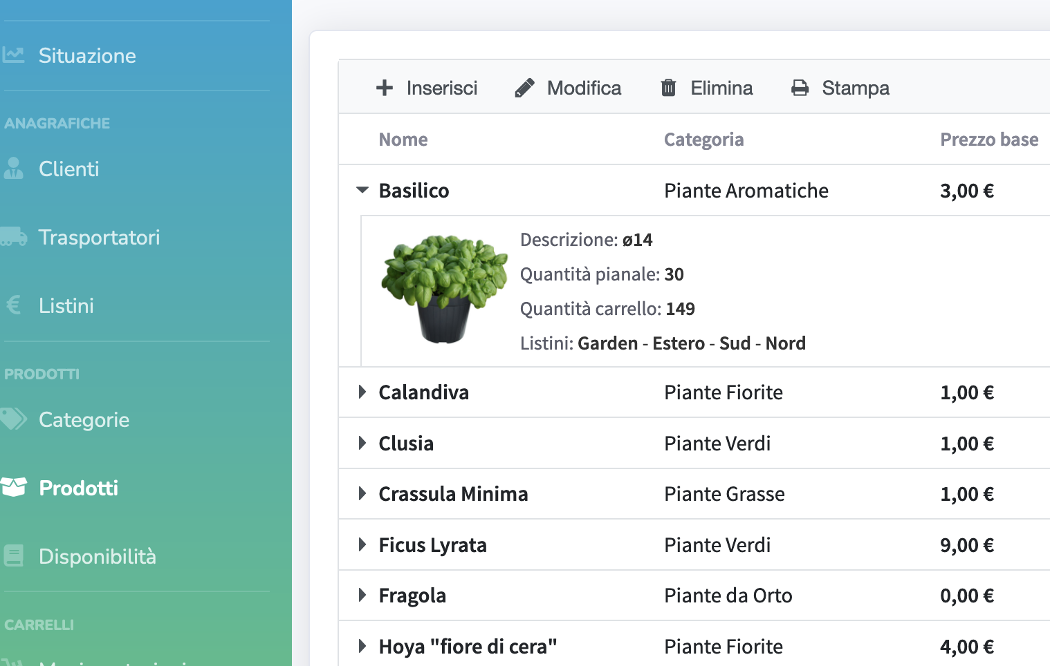This screenshot has width=1050, height=666.
Task: Expand the Ficus Lyrata details
Action: click(362, 544)
